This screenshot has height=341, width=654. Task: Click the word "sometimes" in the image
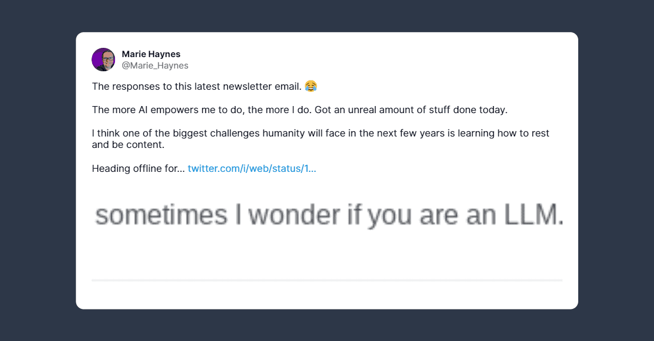click(160, 216)
